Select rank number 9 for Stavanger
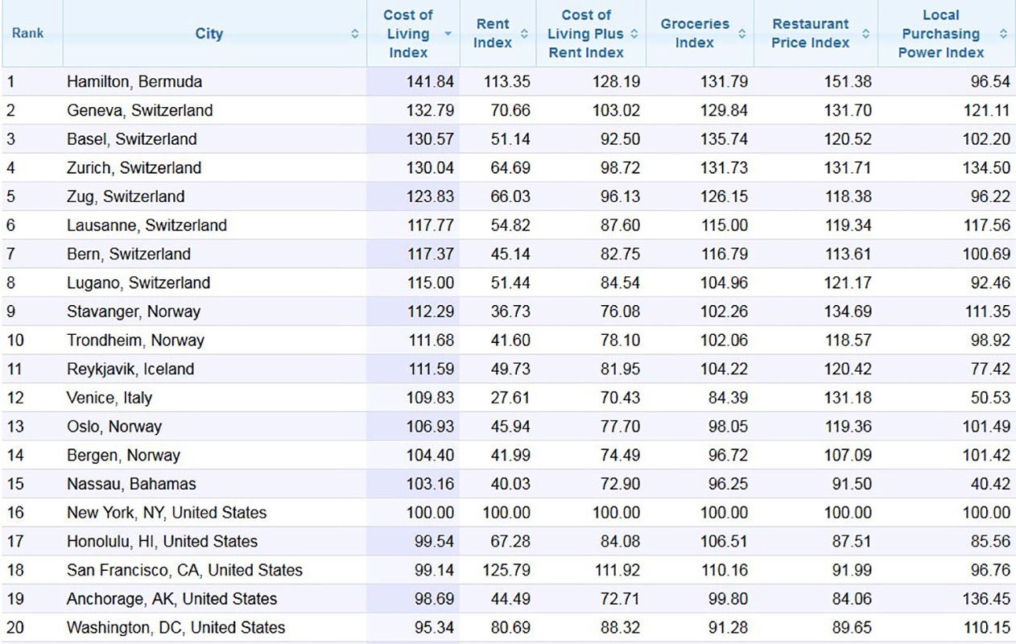 point(11,312)
